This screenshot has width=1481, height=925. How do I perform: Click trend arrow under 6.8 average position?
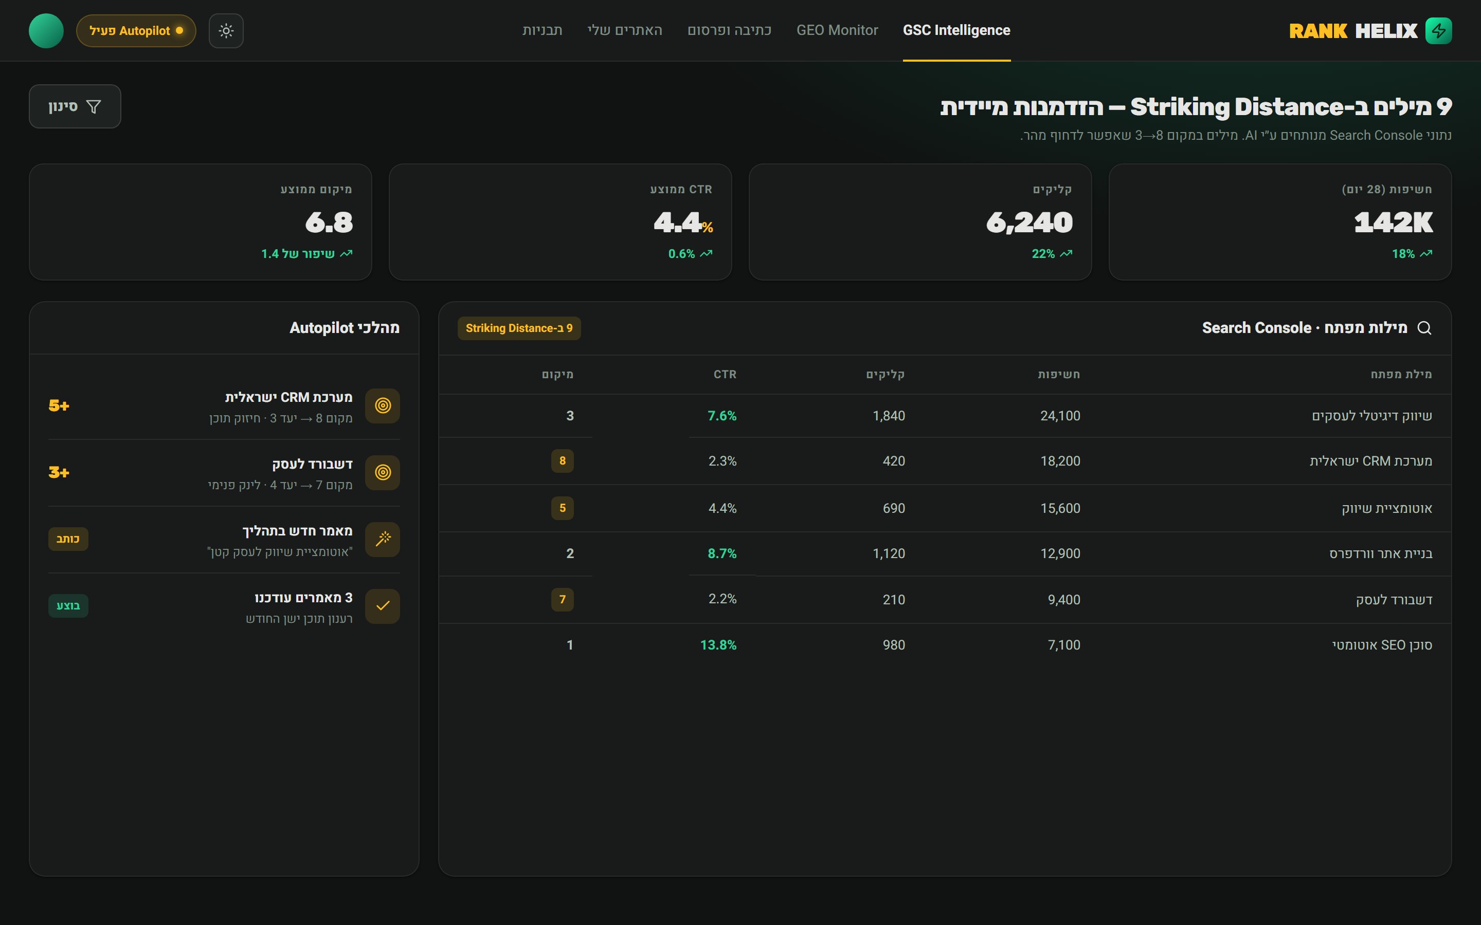coord(347,253)
